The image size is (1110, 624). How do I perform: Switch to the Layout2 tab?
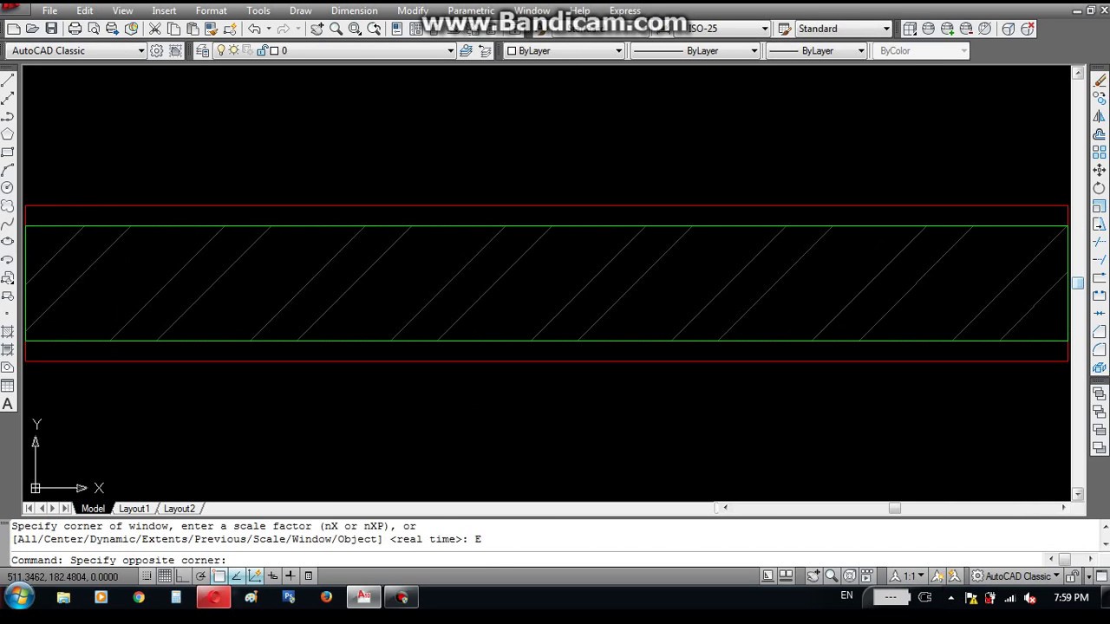pos(180,509)
